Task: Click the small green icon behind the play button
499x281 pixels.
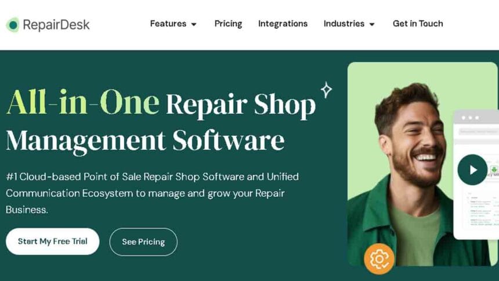Action: pyautogui.click(x=494, y=170)
